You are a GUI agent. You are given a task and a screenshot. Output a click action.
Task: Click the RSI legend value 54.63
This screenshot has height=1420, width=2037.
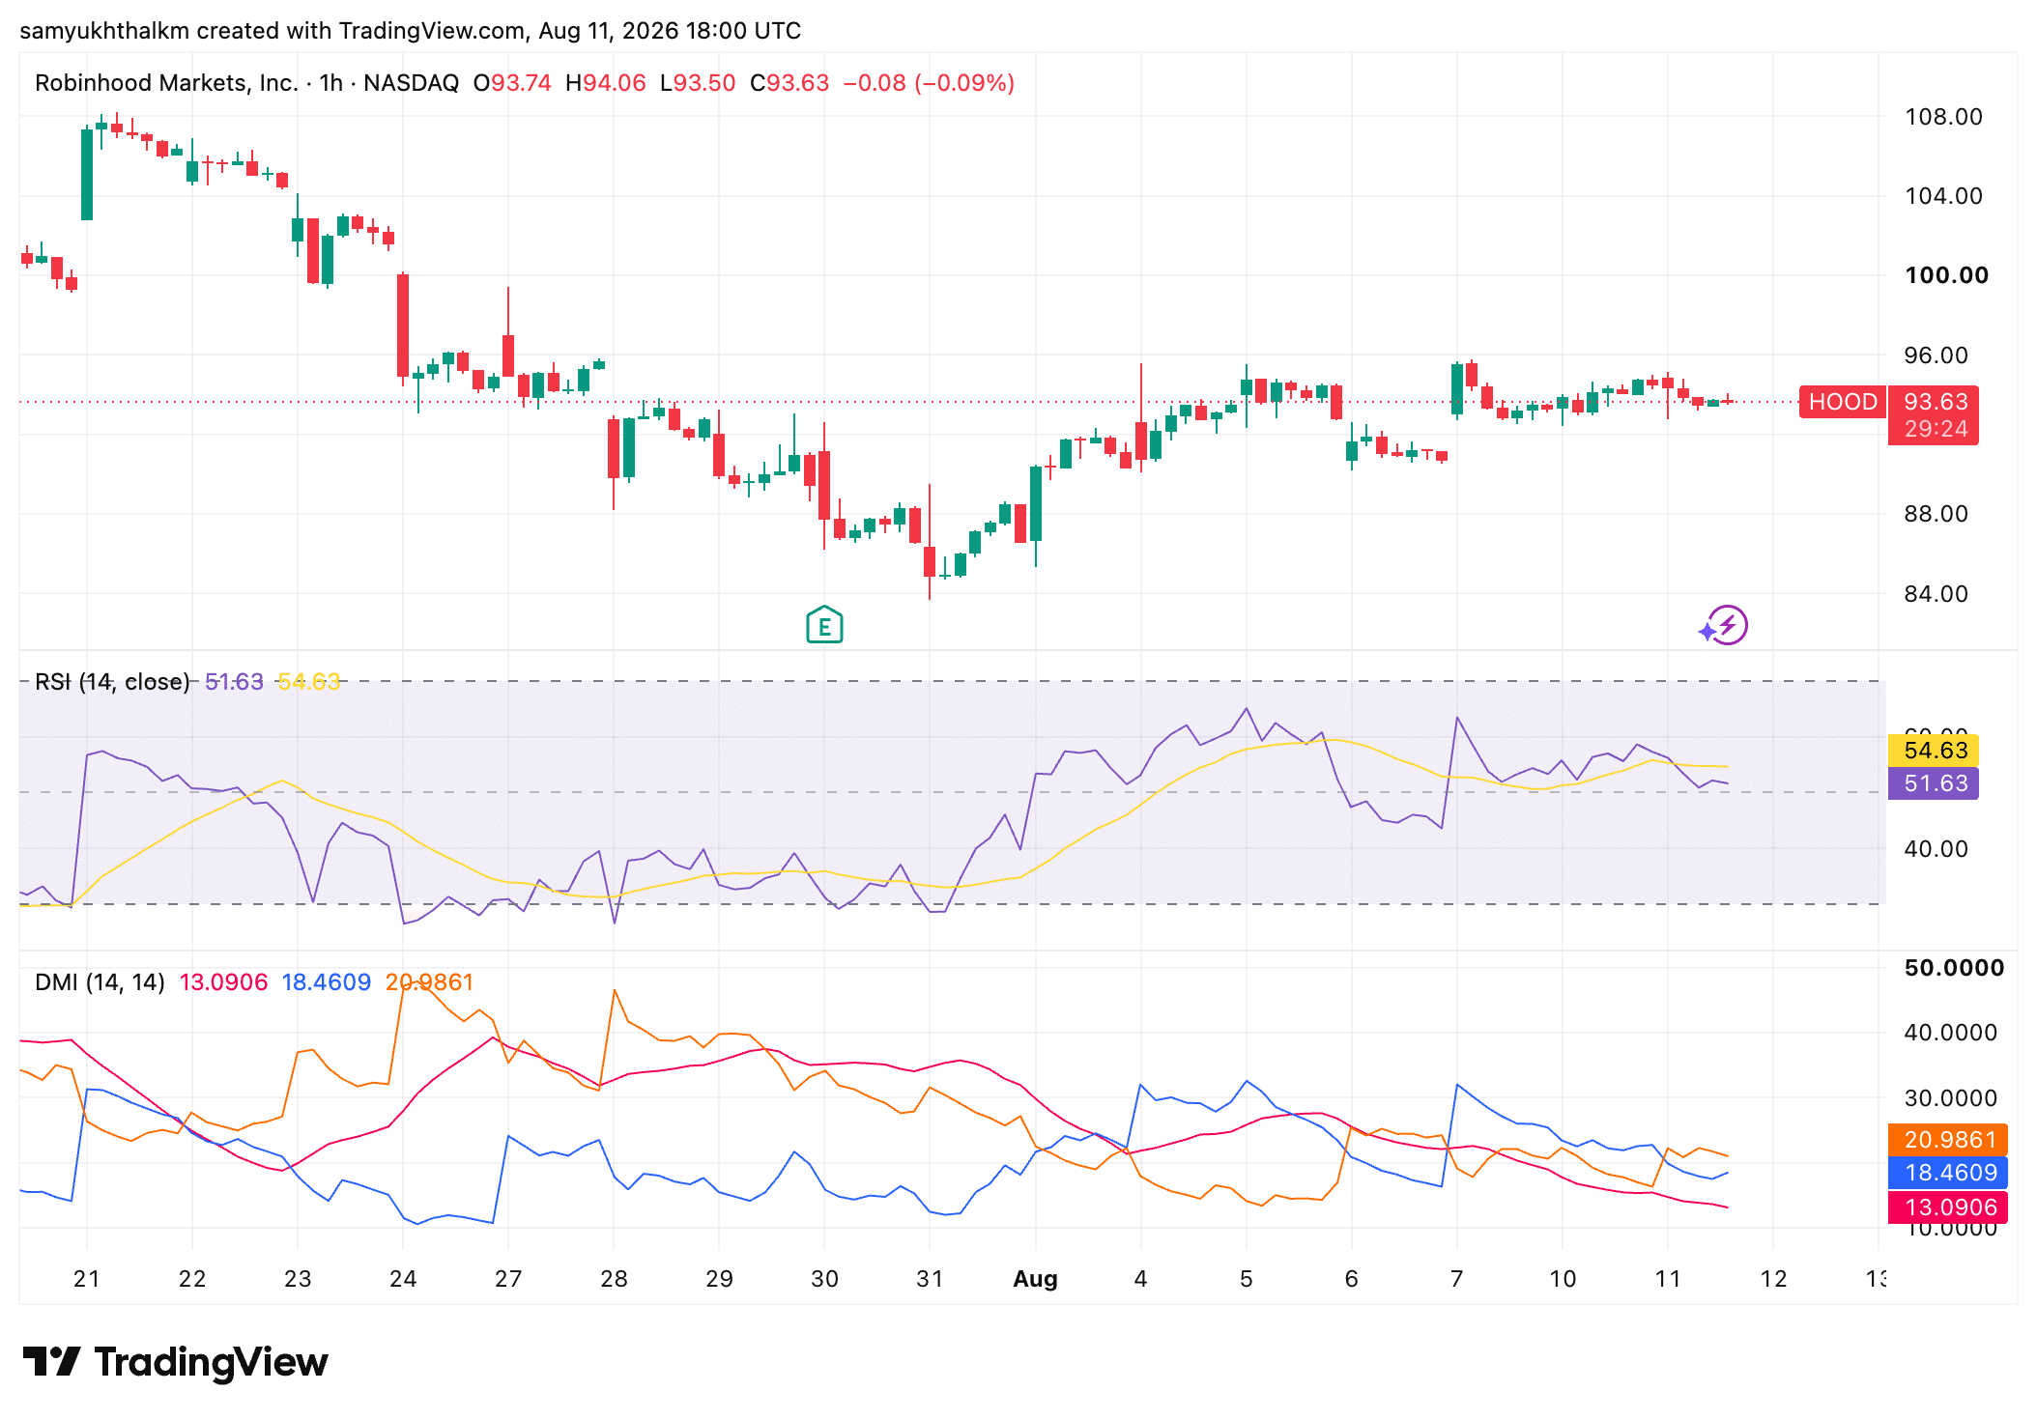(308, 682)
